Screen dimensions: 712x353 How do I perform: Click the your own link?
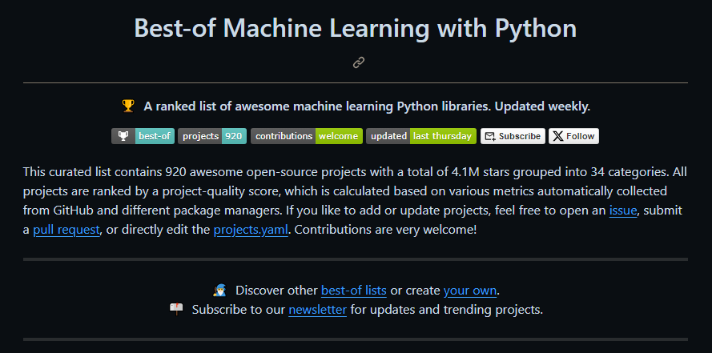[470, 290]
